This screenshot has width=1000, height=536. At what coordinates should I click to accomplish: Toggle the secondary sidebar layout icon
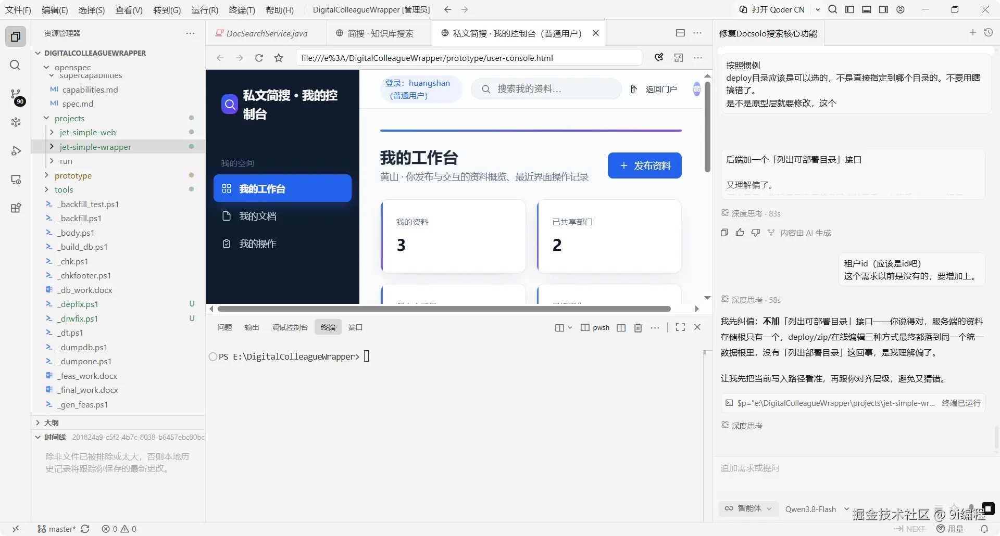coord(883,9)
